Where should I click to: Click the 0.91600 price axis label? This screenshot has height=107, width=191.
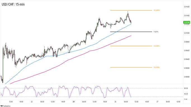point(187,7)
